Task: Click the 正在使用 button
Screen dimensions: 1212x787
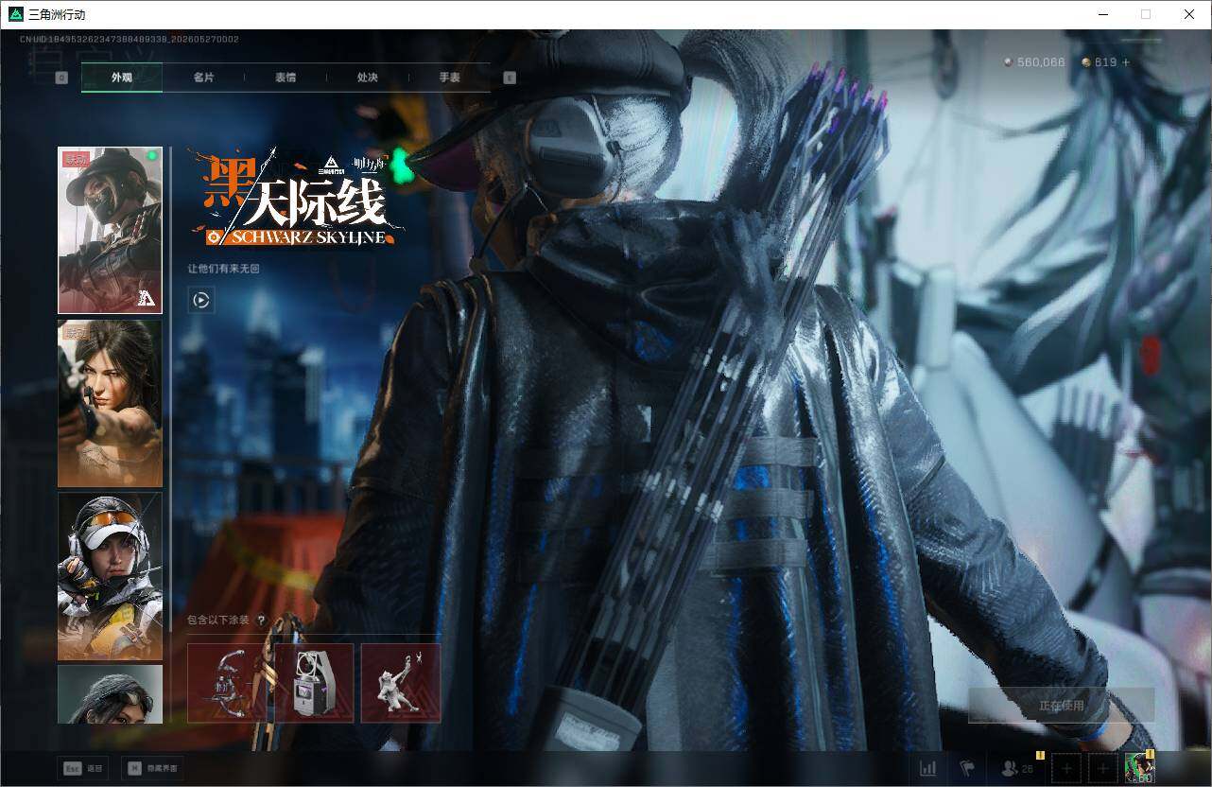Action: click(x=1062, y=706)
